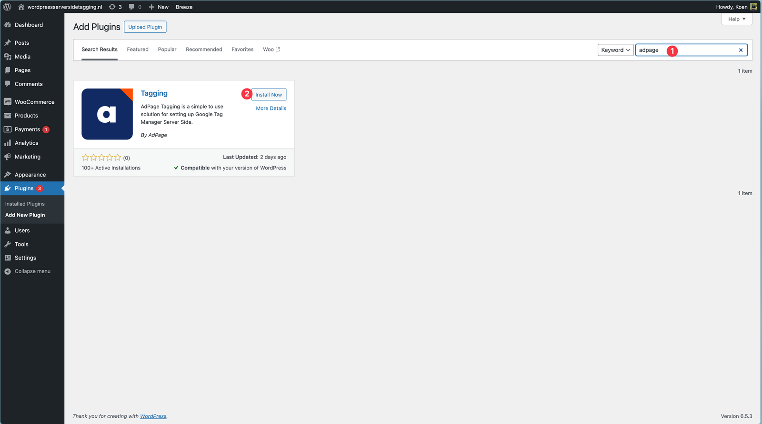Click the Upload Plugin button

[x=145, y=27]
